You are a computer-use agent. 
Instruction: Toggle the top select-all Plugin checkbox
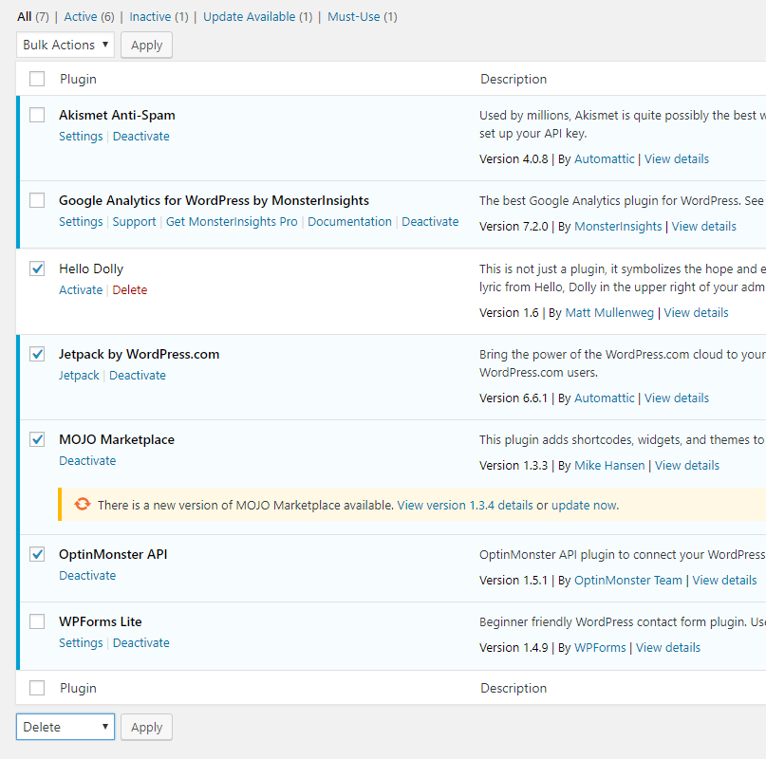(37, 79)
